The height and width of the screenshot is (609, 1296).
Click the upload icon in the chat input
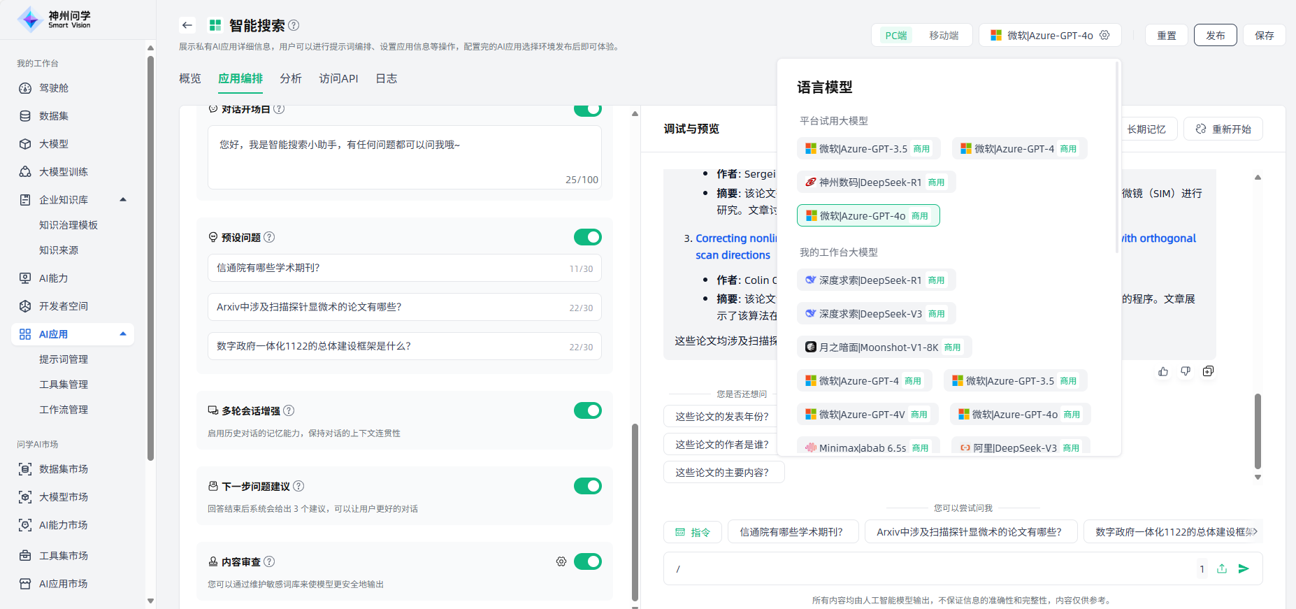coord(1222,568)
